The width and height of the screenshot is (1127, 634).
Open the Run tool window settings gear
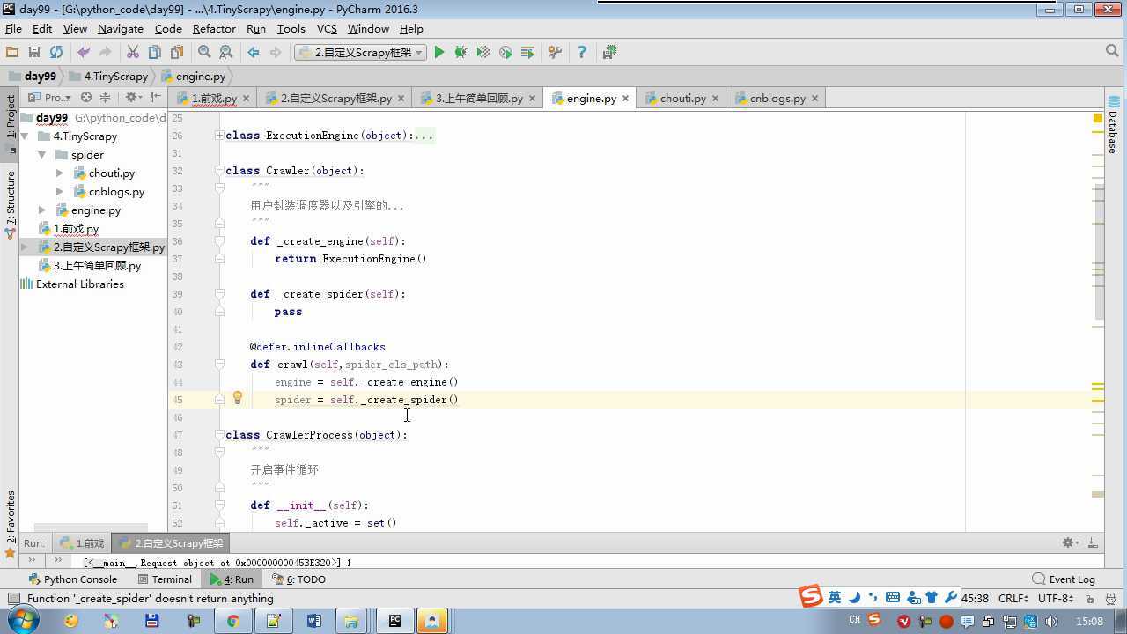click(x=1070, y=542)
